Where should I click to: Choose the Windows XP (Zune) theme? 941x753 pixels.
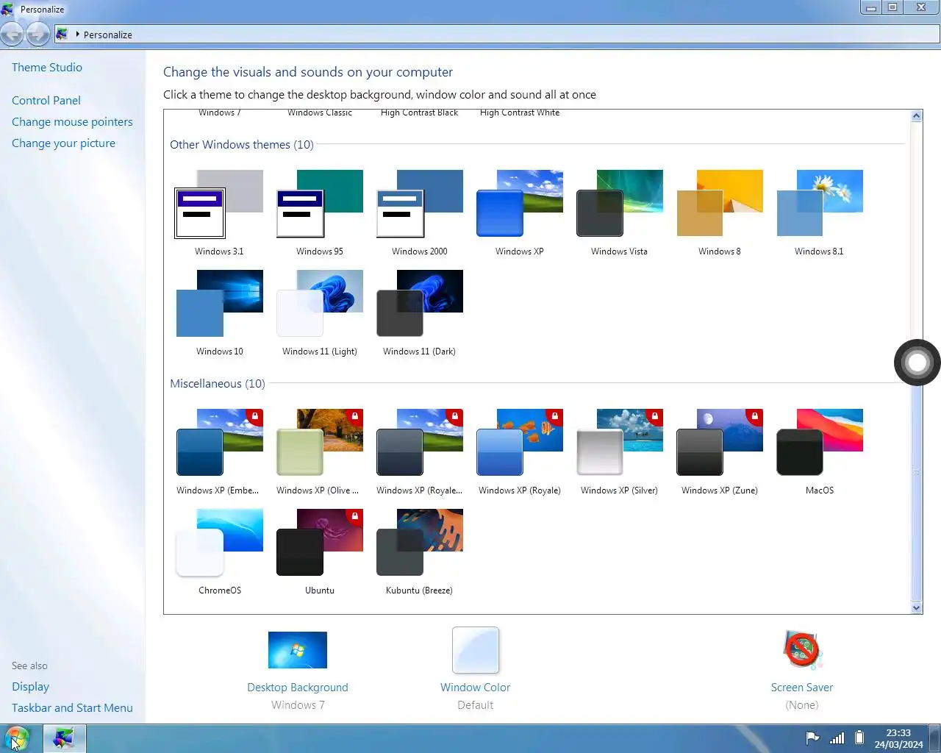[x=720, y=452]
